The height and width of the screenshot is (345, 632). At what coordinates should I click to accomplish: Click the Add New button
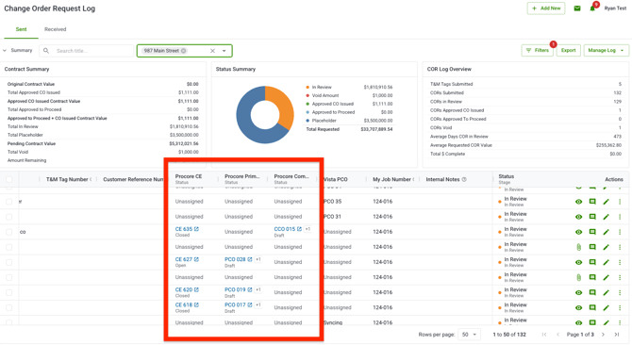click(x=546, y=8)
